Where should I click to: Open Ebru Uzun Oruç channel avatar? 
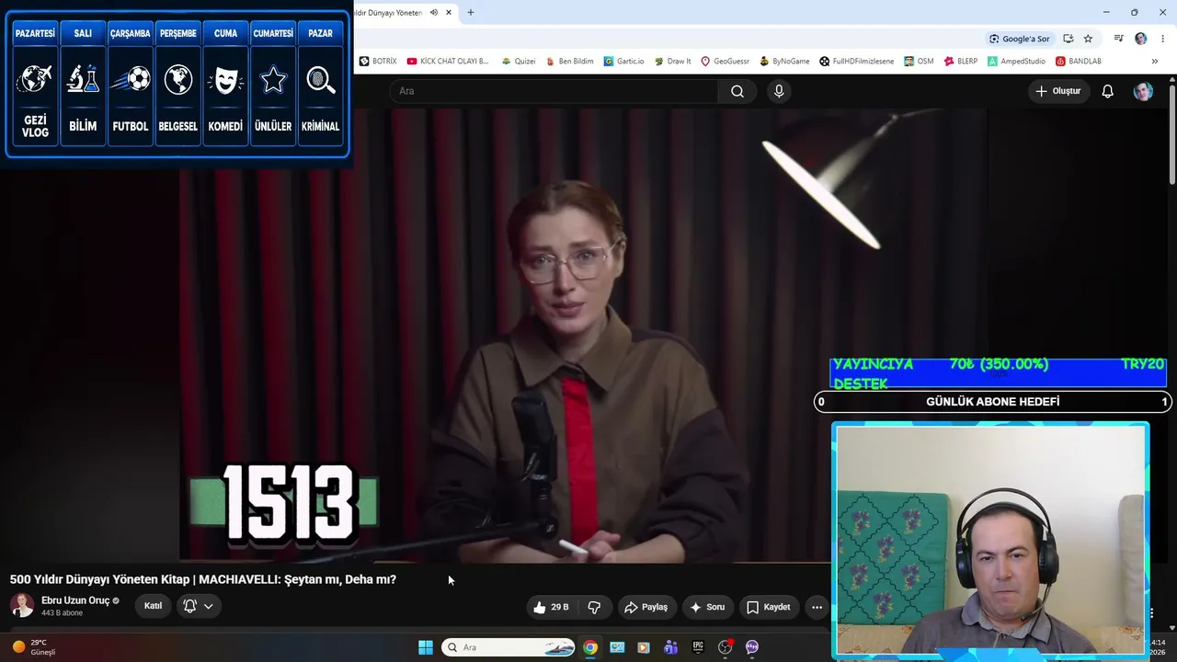tap(22, 606)
